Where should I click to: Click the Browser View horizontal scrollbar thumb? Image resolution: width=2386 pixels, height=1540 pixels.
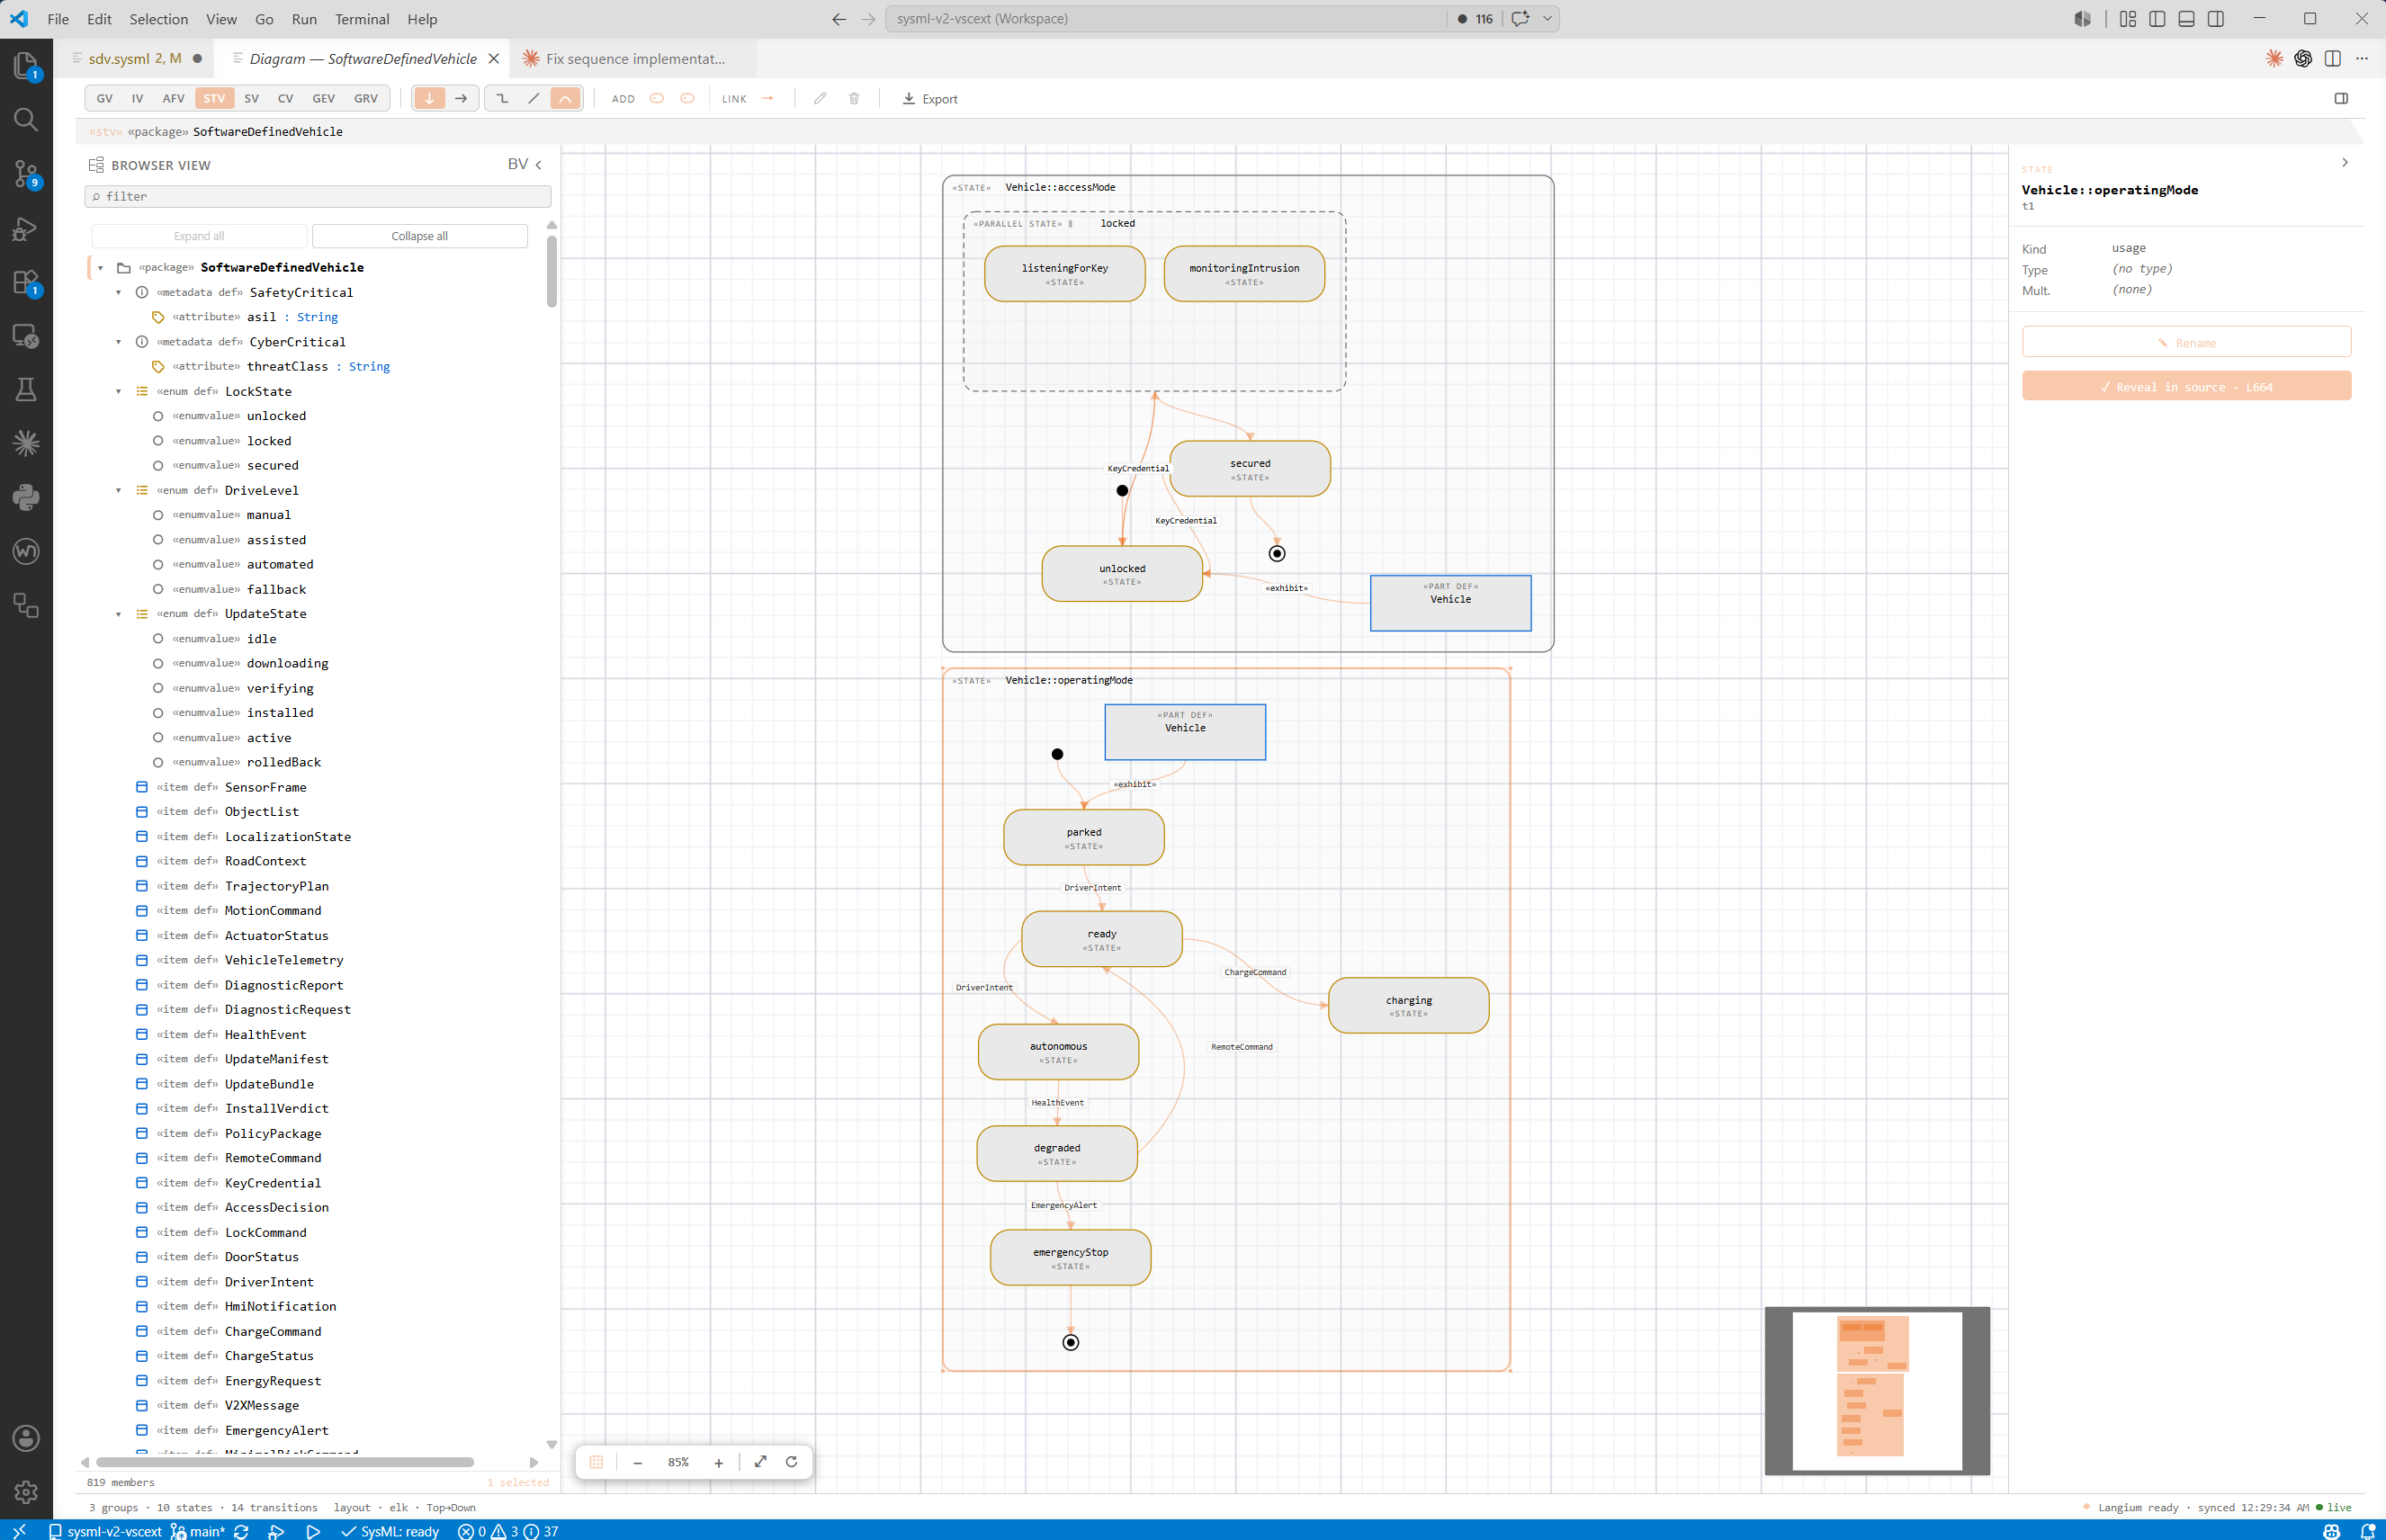click(284, 1462)
